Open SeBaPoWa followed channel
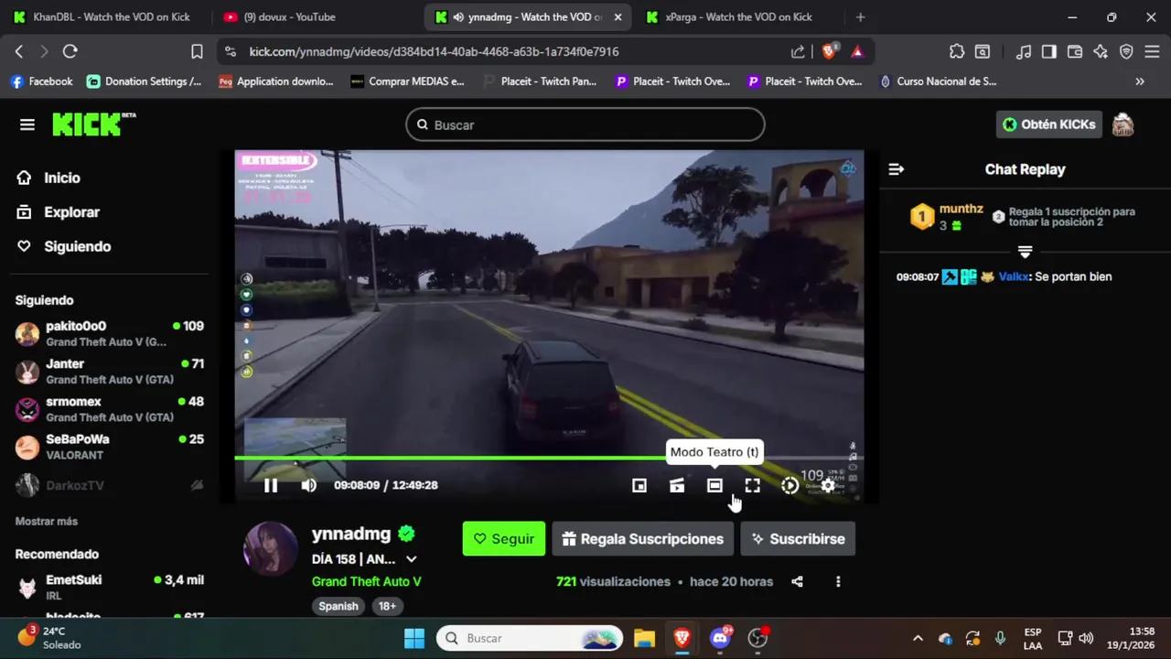 pos(109,447)
